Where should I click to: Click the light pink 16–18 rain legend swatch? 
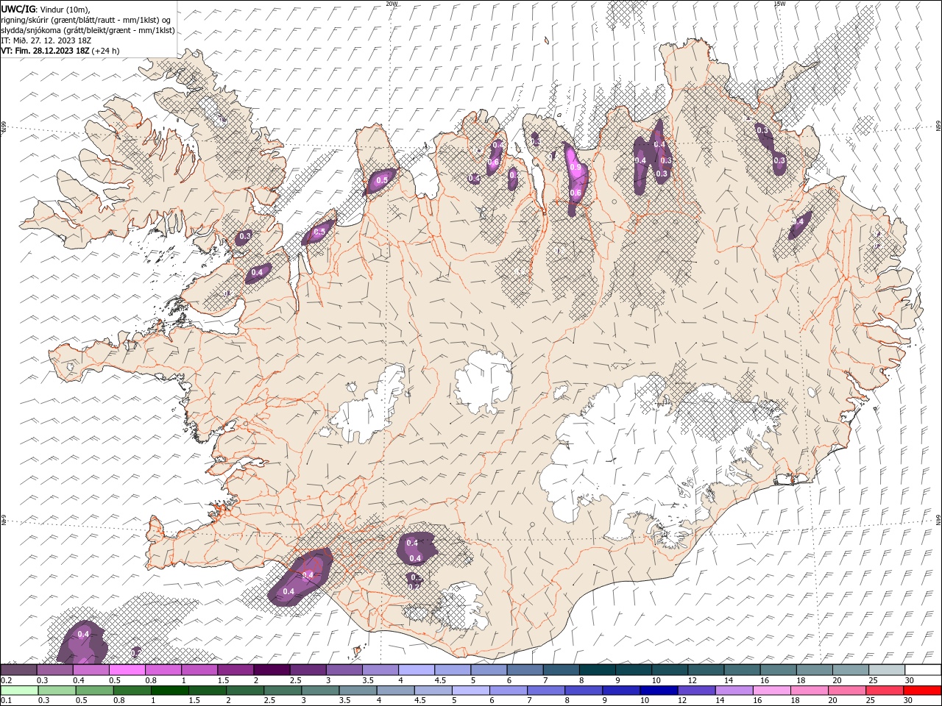(771, 691)
